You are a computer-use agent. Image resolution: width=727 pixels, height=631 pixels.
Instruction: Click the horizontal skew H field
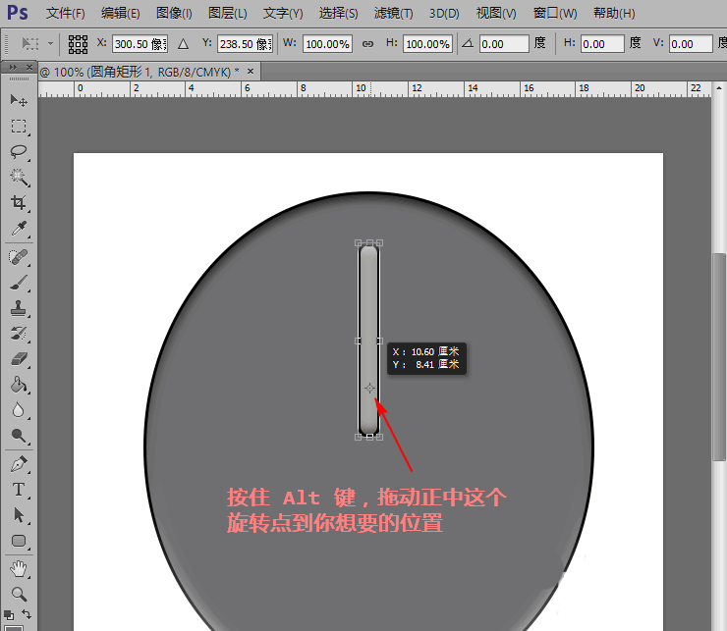pyautogui.click(x=602, y=44)
